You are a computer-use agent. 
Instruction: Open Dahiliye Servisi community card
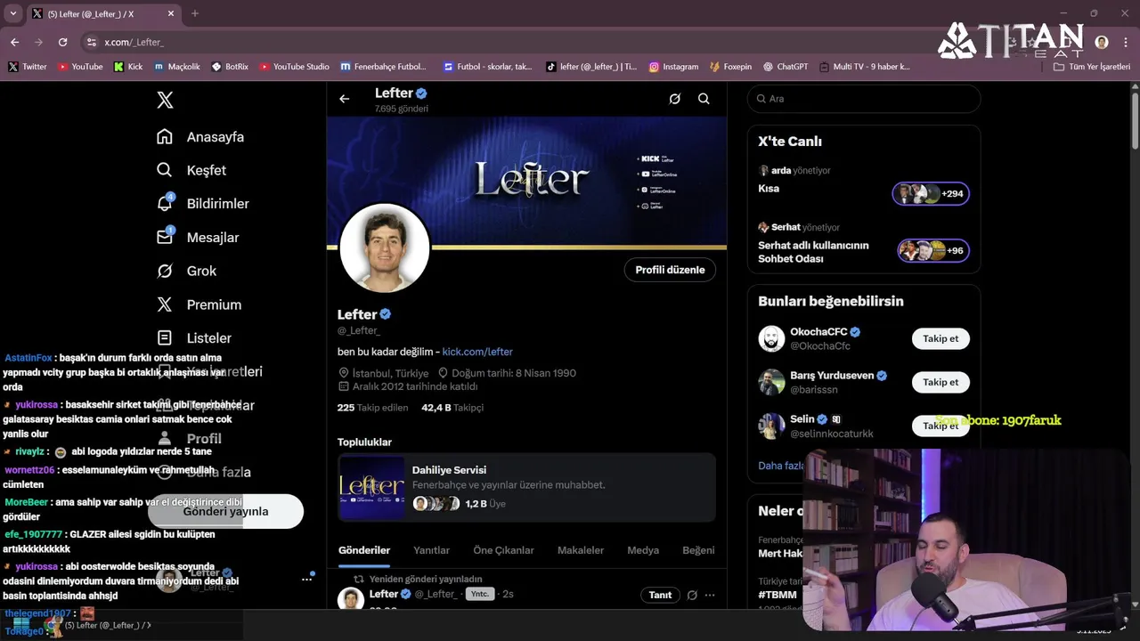526,487
